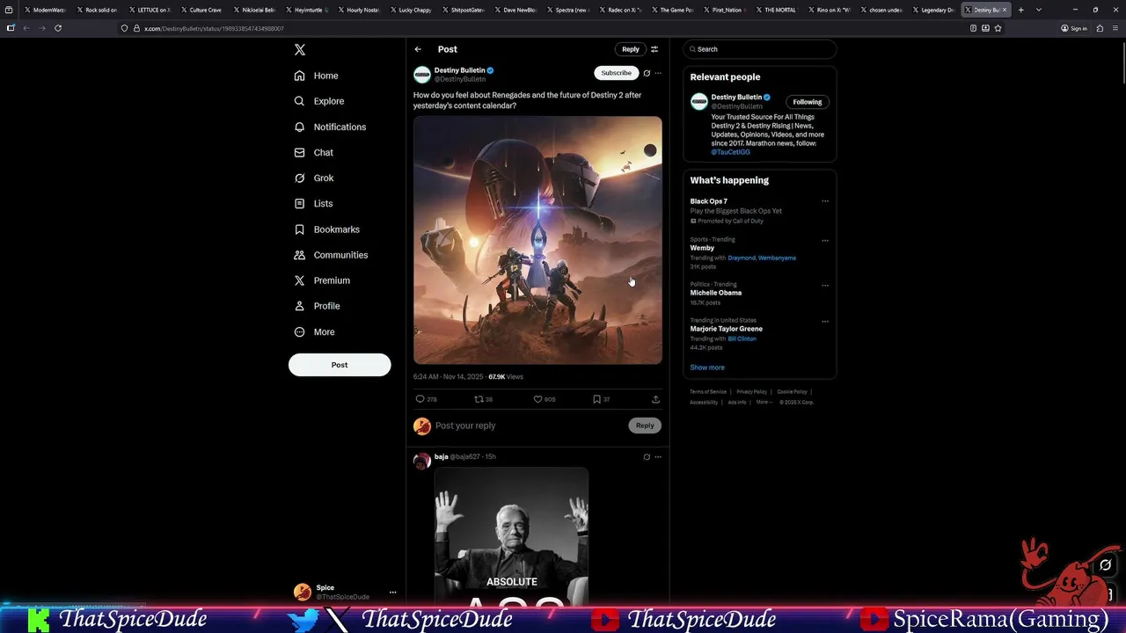Open Notifications from the sidebar
This screenshot has width=1126, height=633.
330,127
